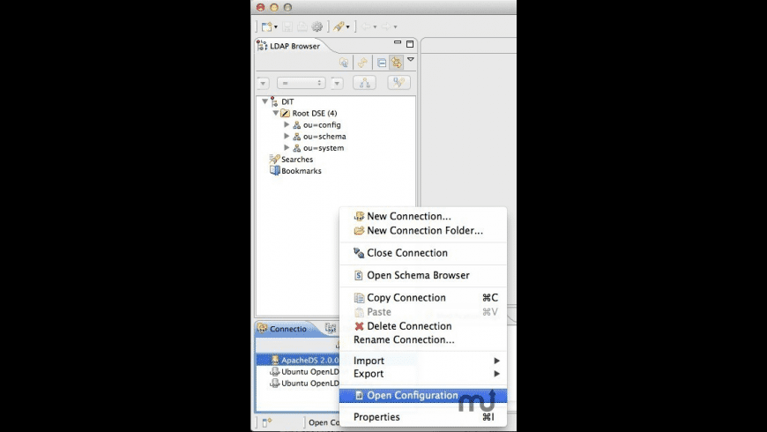Select ou=config in the tree
Screen dimensions: 767x432
[322, 125]
